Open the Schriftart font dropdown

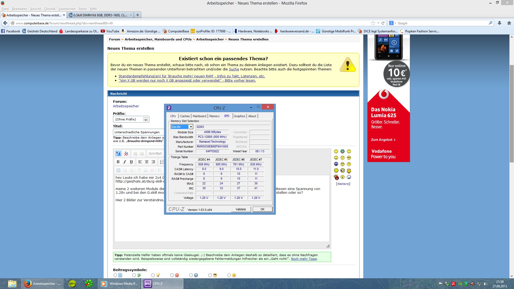point(155,154)
